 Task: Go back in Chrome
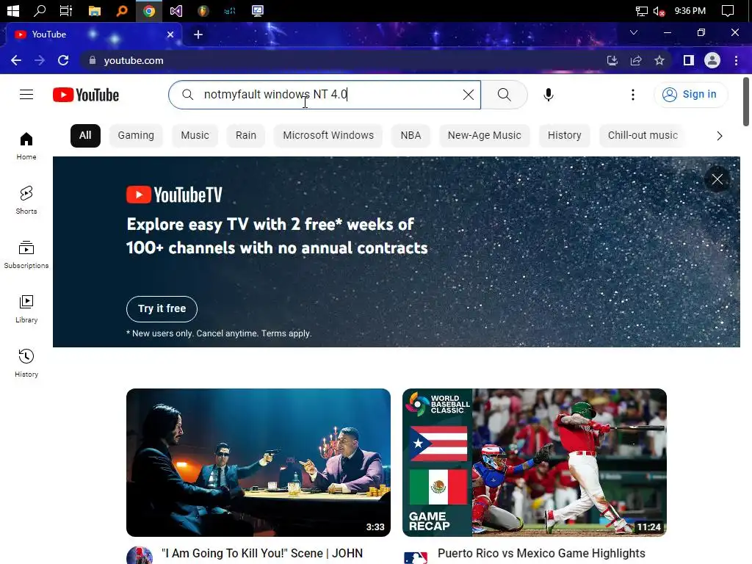click(16, 60)
